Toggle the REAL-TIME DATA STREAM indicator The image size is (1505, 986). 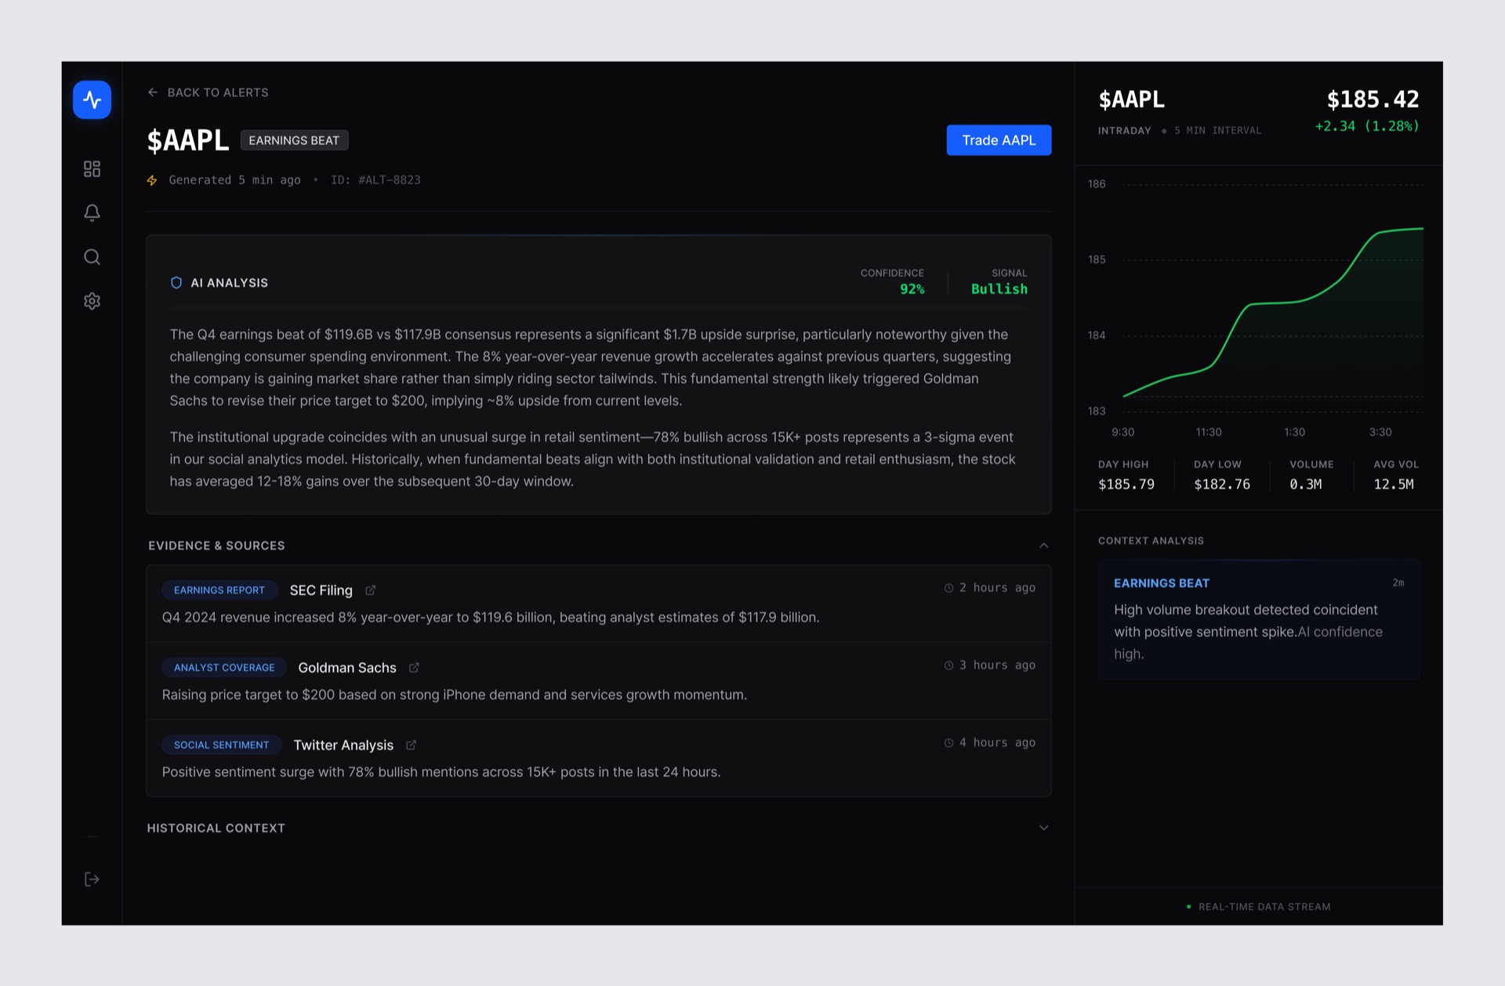click(1264, 907)
